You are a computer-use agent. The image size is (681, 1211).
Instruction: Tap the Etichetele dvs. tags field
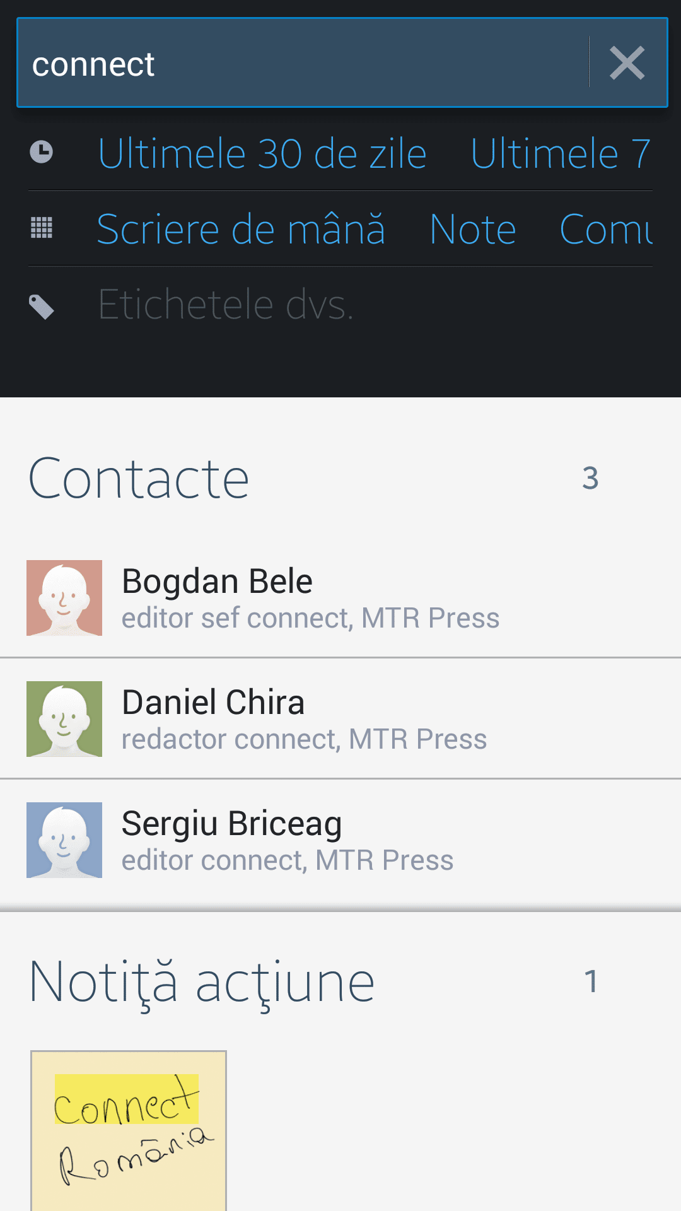226,305
